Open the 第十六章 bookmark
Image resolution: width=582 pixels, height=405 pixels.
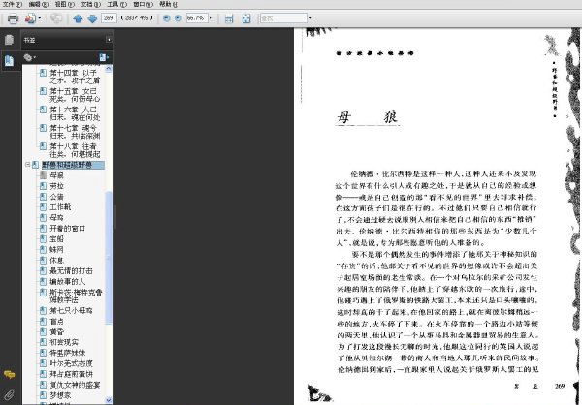(75, 113)
